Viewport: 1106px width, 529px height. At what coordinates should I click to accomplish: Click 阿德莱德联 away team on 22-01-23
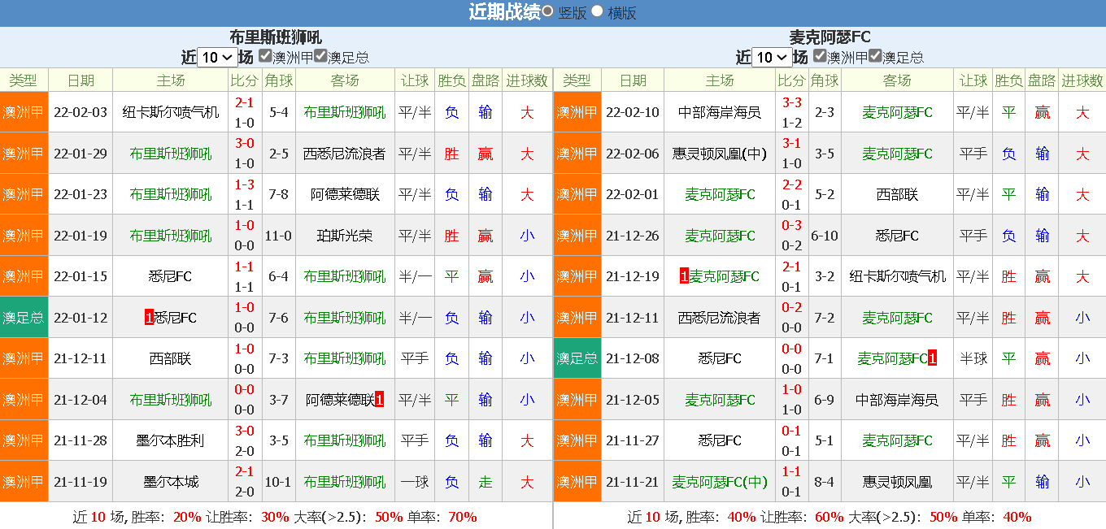coord(345,194)
